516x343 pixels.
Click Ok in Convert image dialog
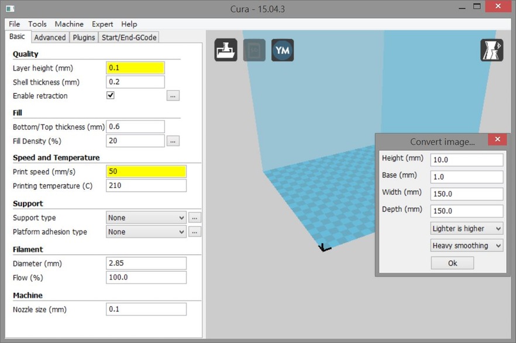pyautogui.click(x=452, y=263)
